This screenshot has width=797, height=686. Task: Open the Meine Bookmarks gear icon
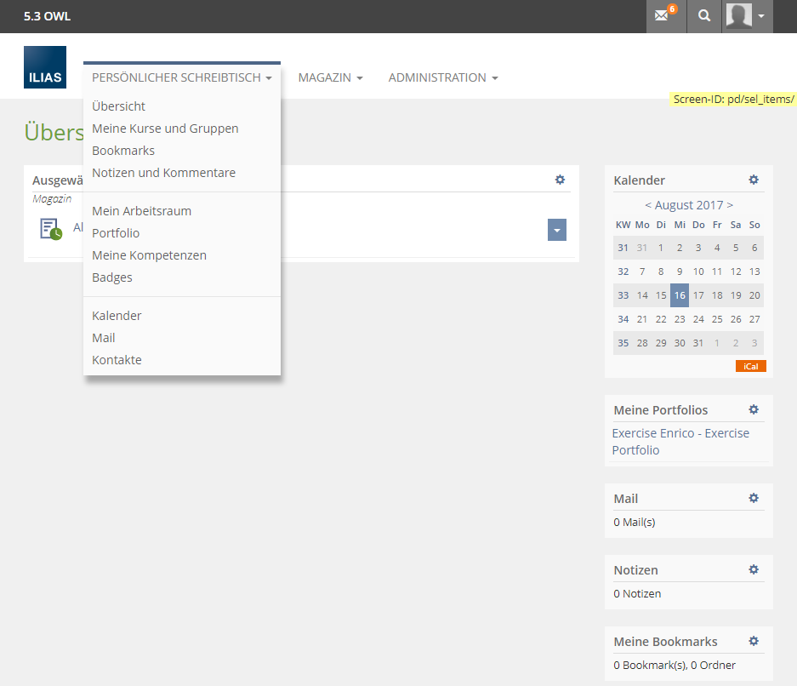753,641
